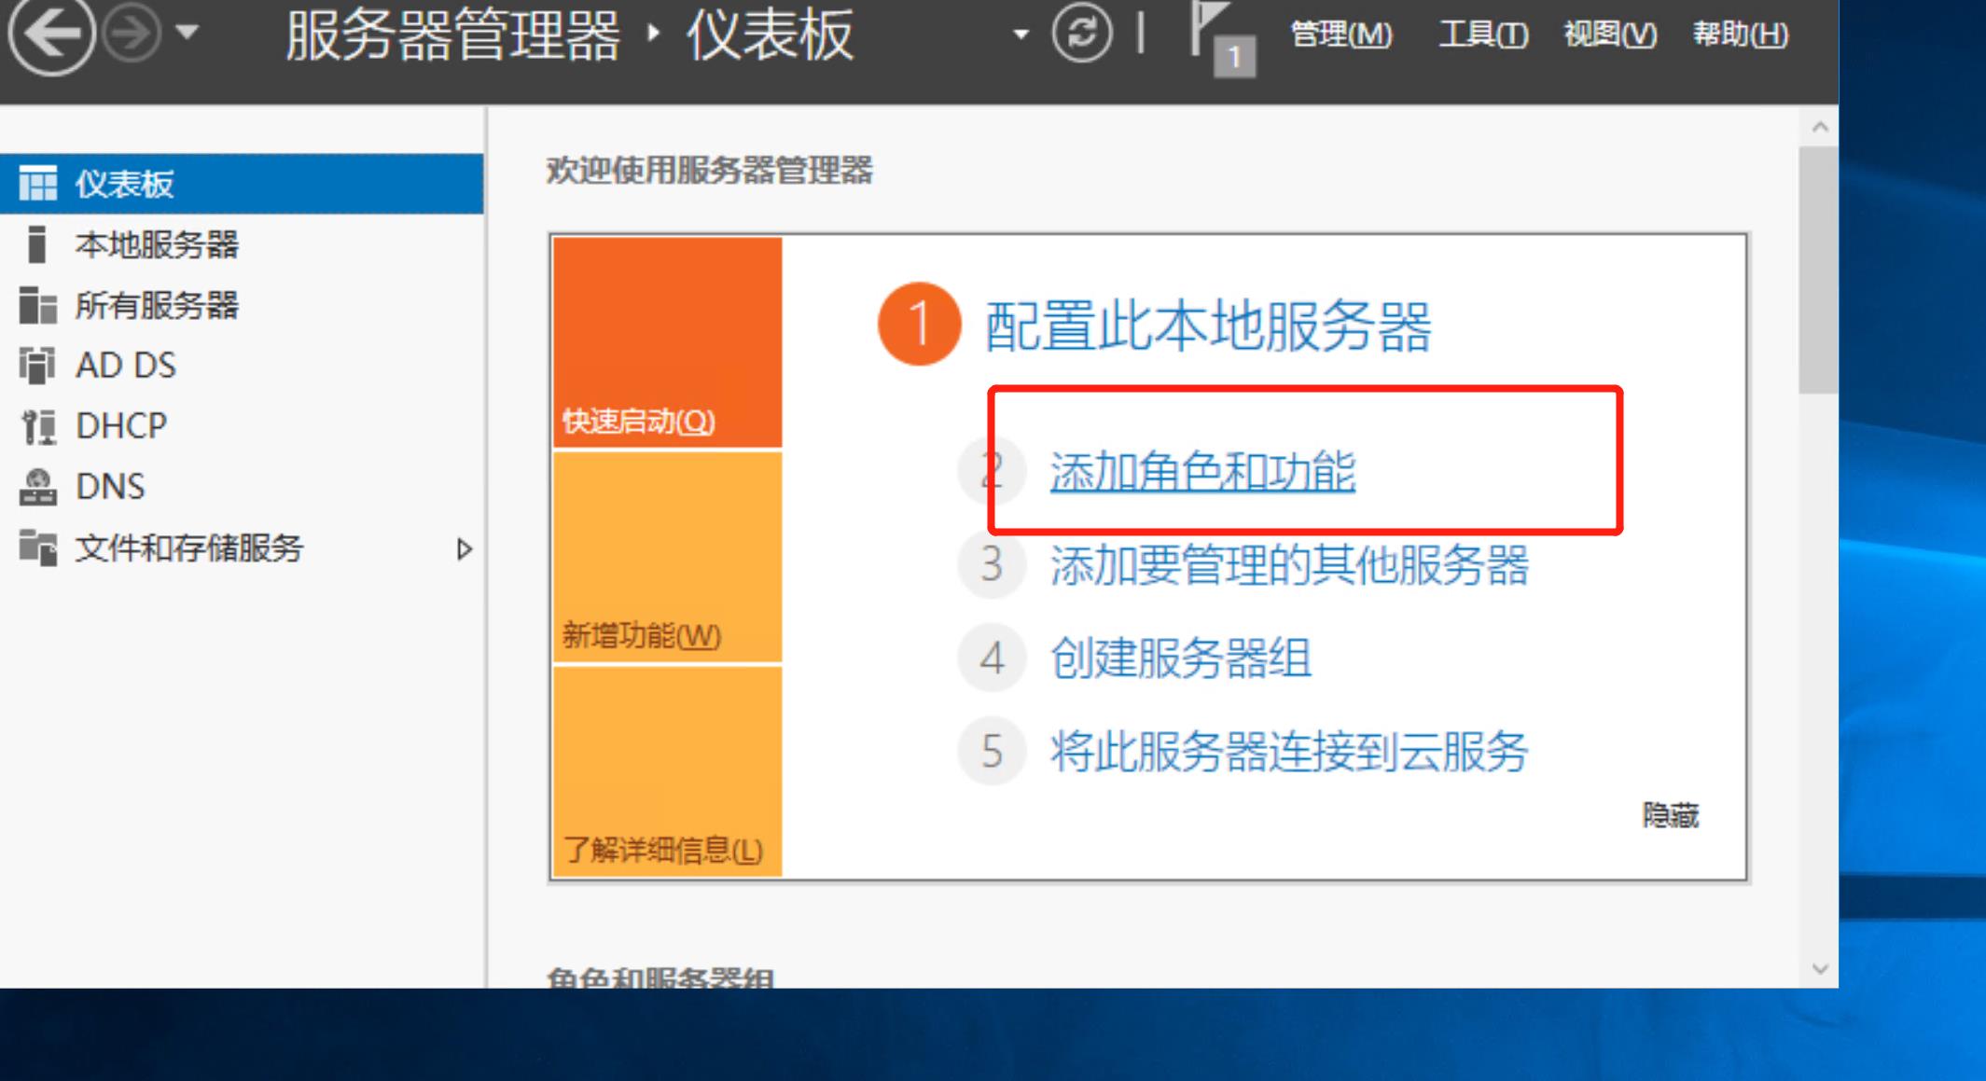Screen dimensions: 1986x1081
Task: Click the 仪表板 dashboard icon in the sidebar
Action: [37, 183]
